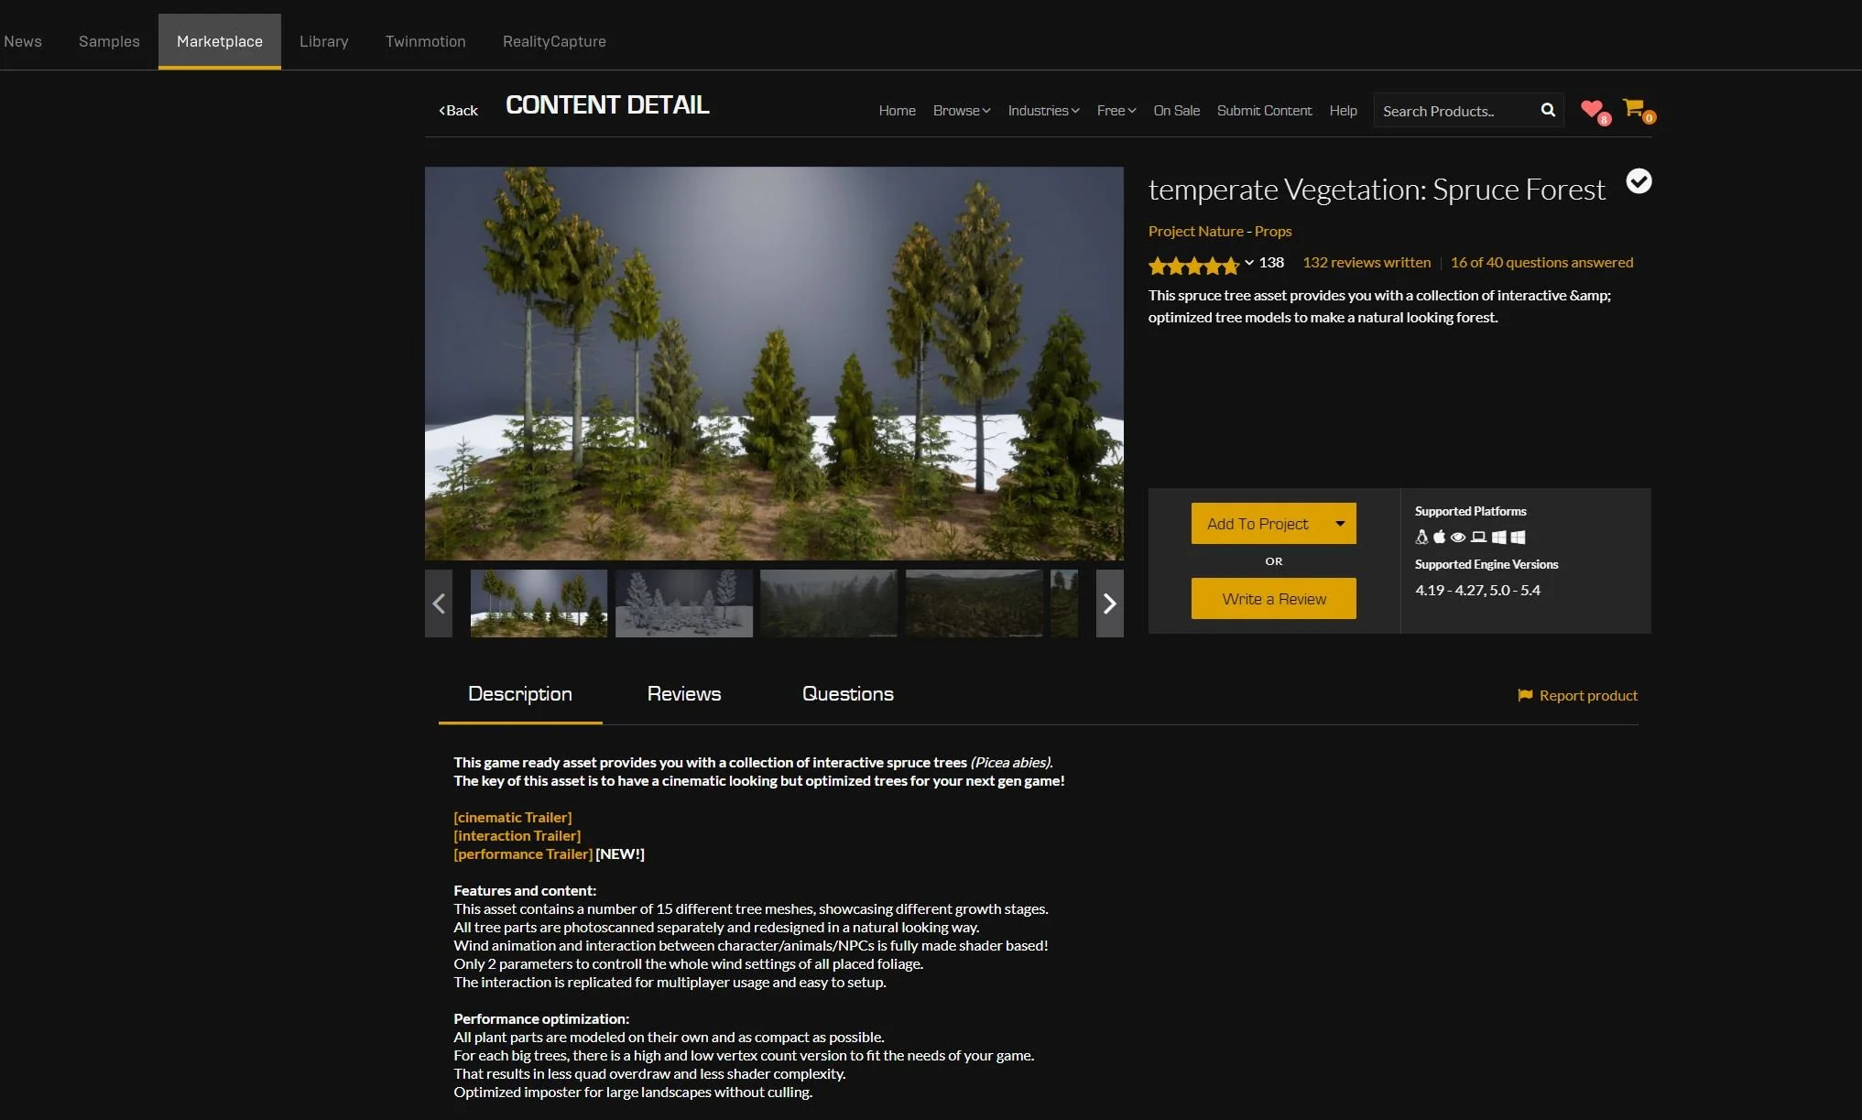The image size is (1862, 1120).
Task: Click the five-star rating control
Action: click(1193, 266)
